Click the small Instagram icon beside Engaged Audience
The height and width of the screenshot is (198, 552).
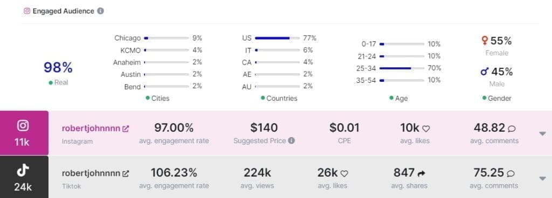click(x=27, y=11)
